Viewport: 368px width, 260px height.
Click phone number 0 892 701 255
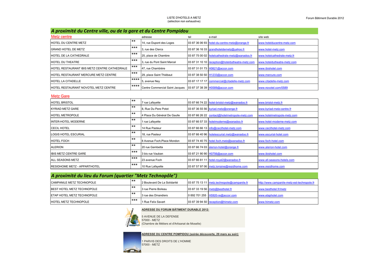point(197,195)
